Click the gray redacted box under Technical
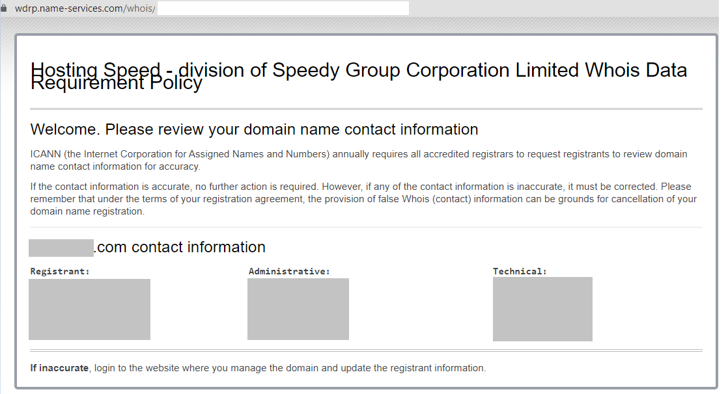The height and width of the screenshot is (394, 728). pos(542,309)
